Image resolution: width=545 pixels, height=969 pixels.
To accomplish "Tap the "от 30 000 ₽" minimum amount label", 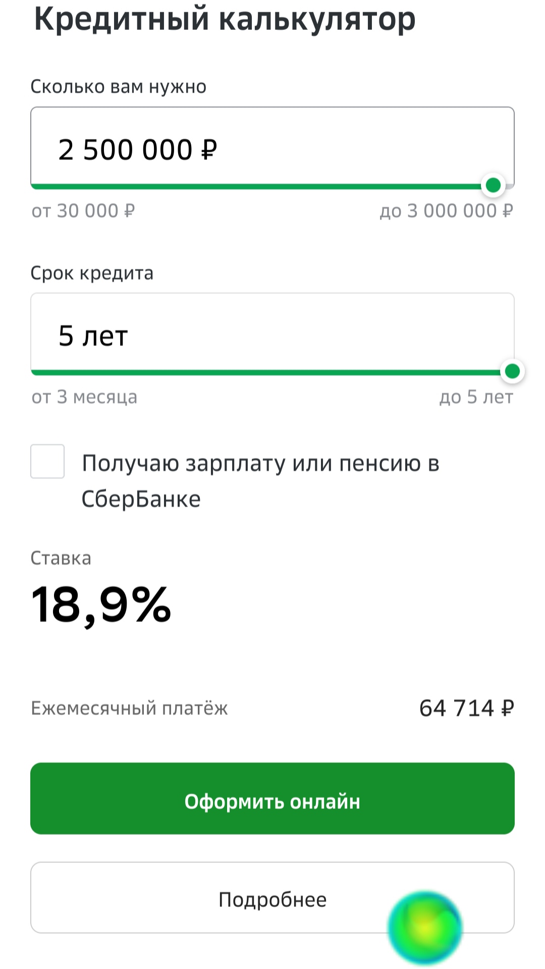I will 83,211.
